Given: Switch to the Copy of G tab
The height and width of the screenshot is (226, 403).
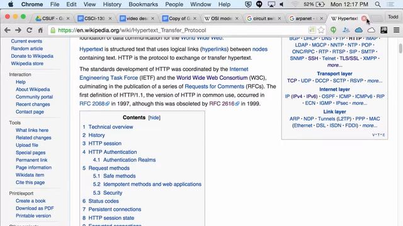Looking at the screenshot, I should point(179,18).
